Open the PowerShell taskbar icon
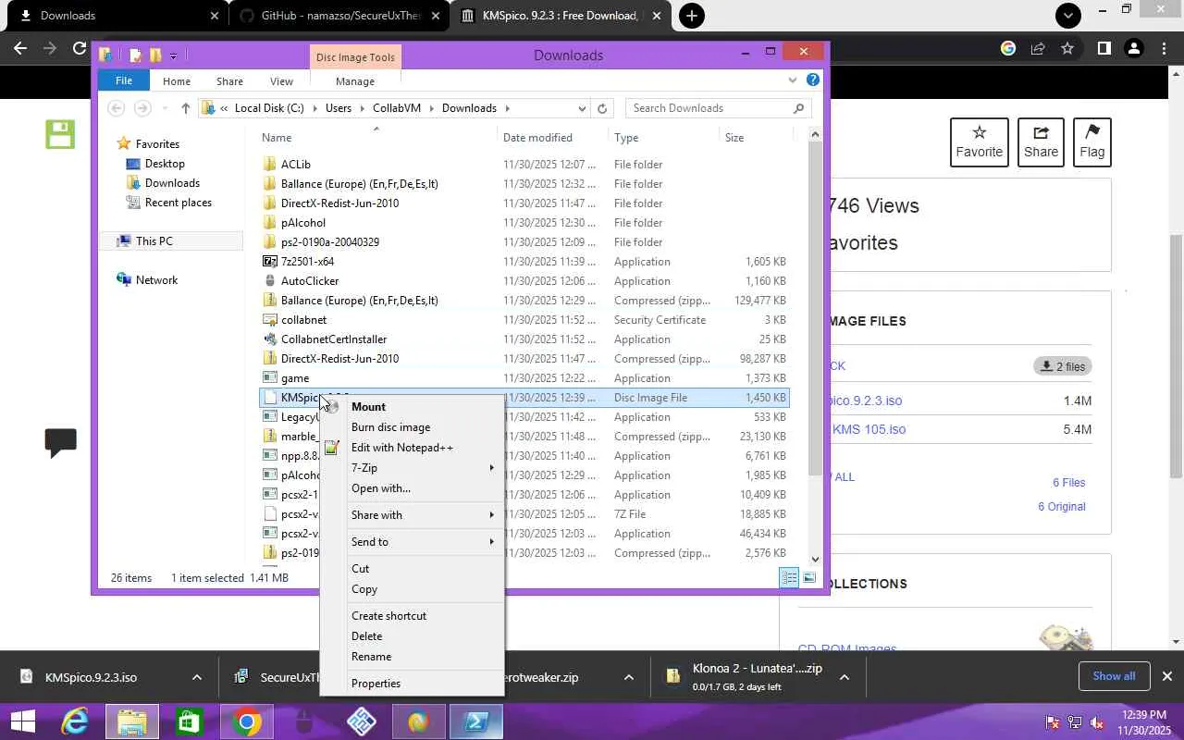 coord(476,721)
